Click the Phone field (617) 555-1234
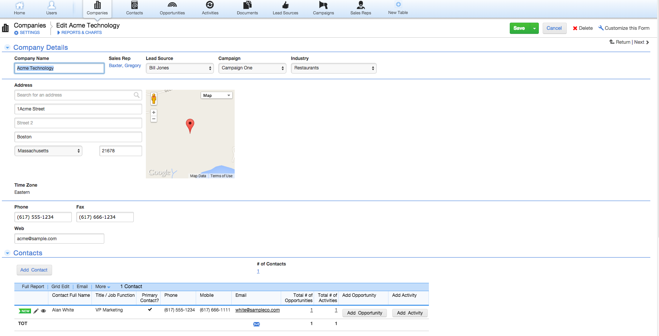 pyautogui.click(x=43, y=217)
